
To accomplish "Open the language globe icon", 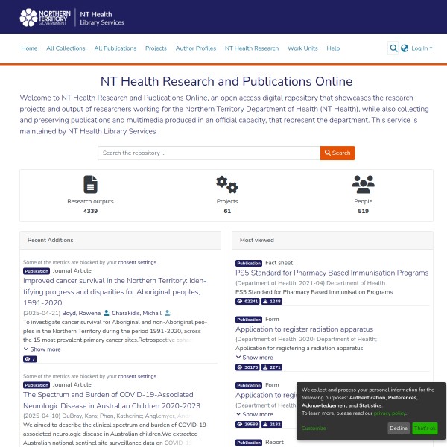I will [405, 48].
